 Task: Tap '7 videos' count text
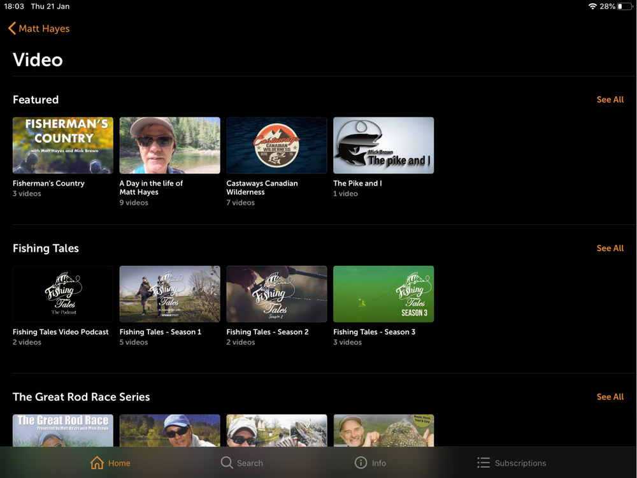241,203
